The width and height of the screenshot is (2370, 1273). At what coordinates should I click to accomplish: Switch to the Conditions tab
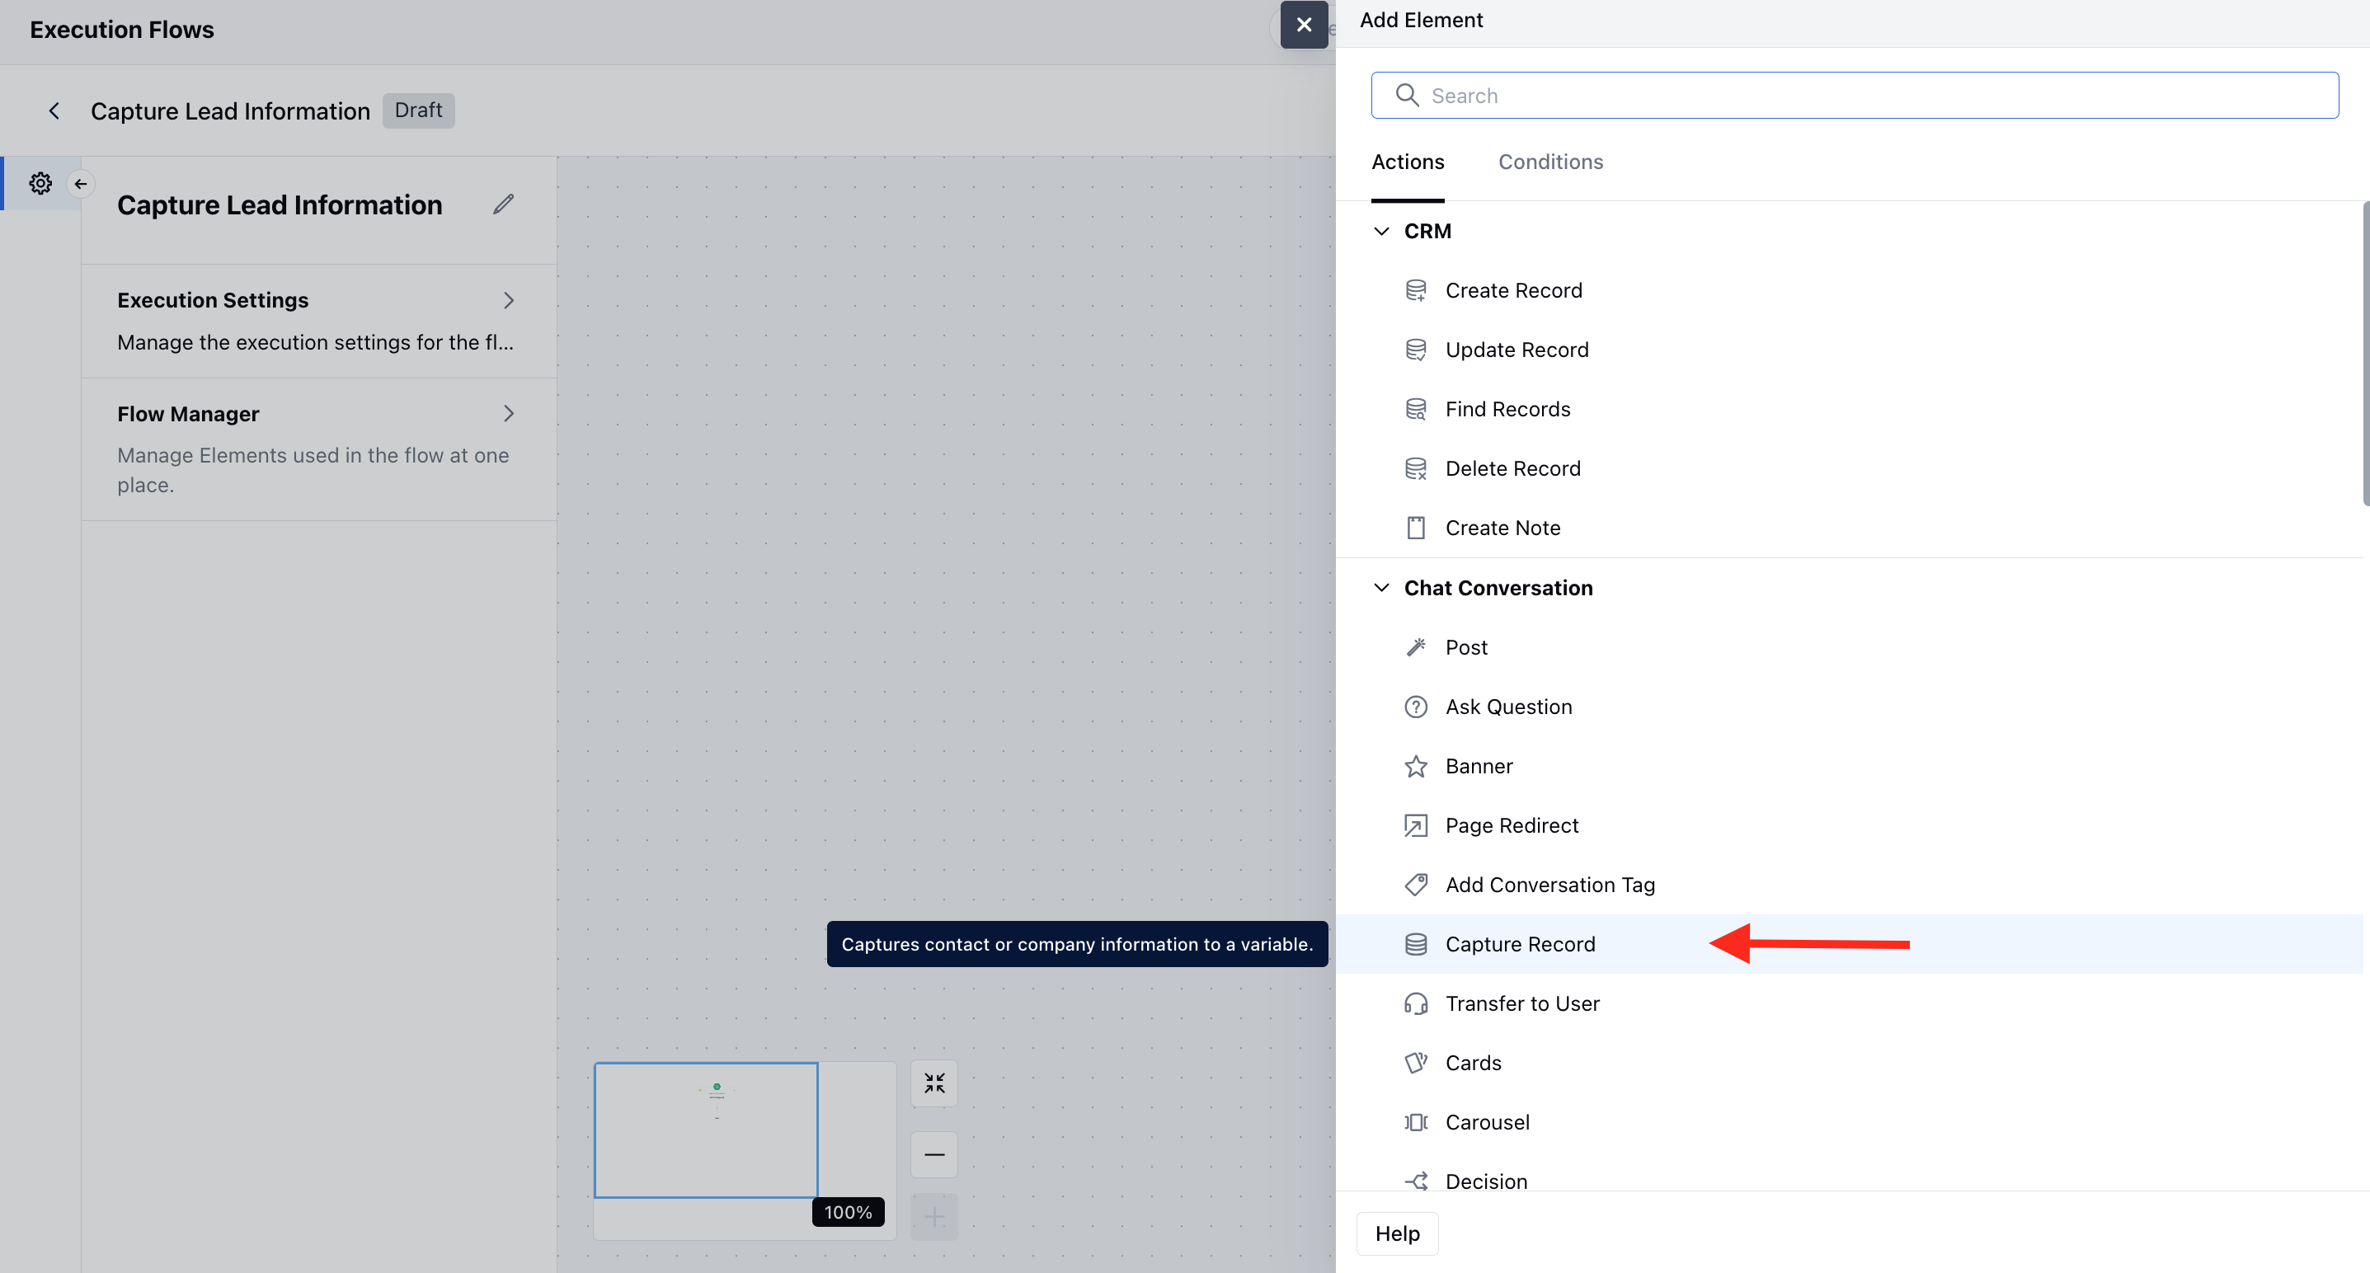[x=1550, y=162]
